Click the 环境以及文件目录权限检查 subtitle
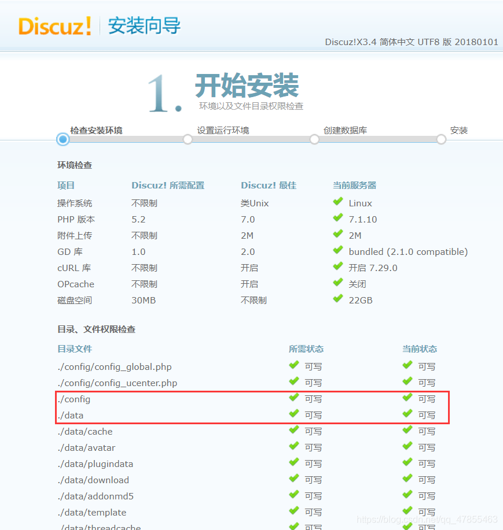Viewport: 503px width, 530px height. [x=251, y=106]
